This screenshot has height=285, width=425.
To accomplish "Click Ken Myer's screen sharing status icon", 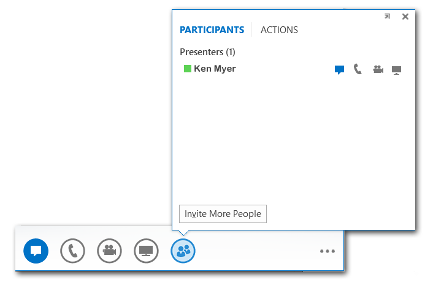I will (x=397, y=70).
